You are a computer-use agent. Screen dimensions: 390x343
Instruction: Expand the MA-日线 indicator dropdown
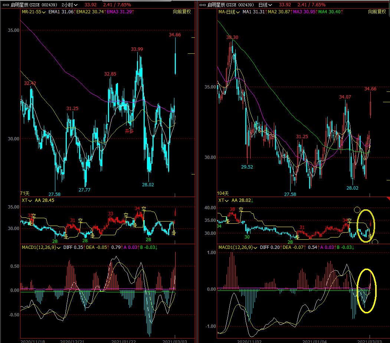coord(229,11)
